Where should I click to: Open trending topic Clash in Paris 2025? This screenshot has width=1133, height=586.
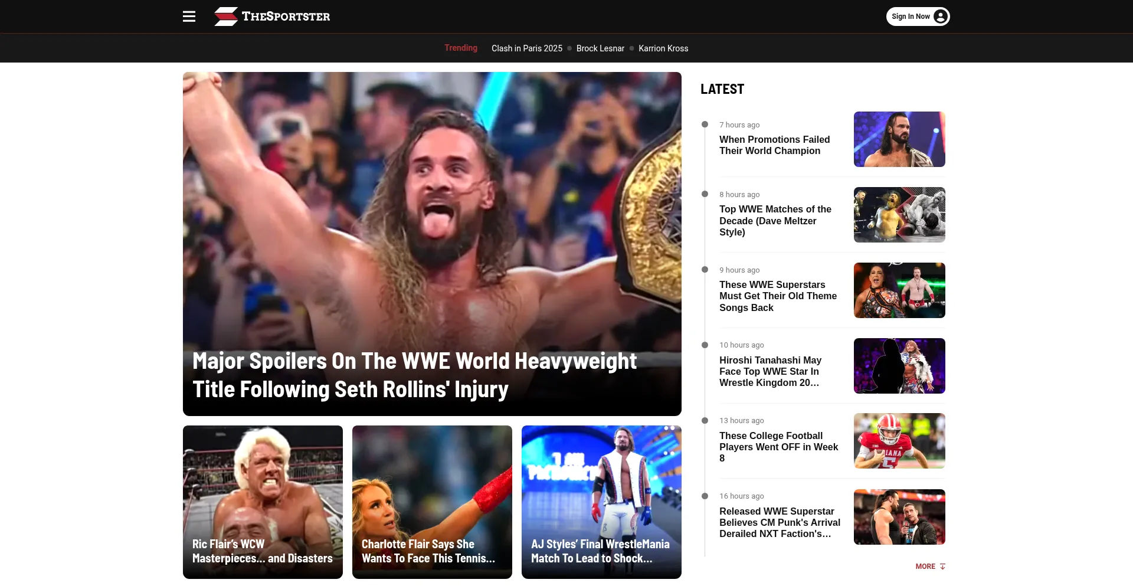click(x=526, y=48)
